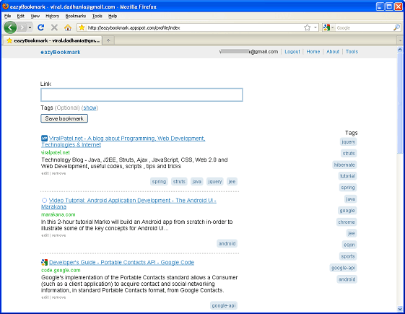The height and width of the screenshot is (314, 405).
Task: Click the eazyBookmark site logo
Action: point(61,52)
